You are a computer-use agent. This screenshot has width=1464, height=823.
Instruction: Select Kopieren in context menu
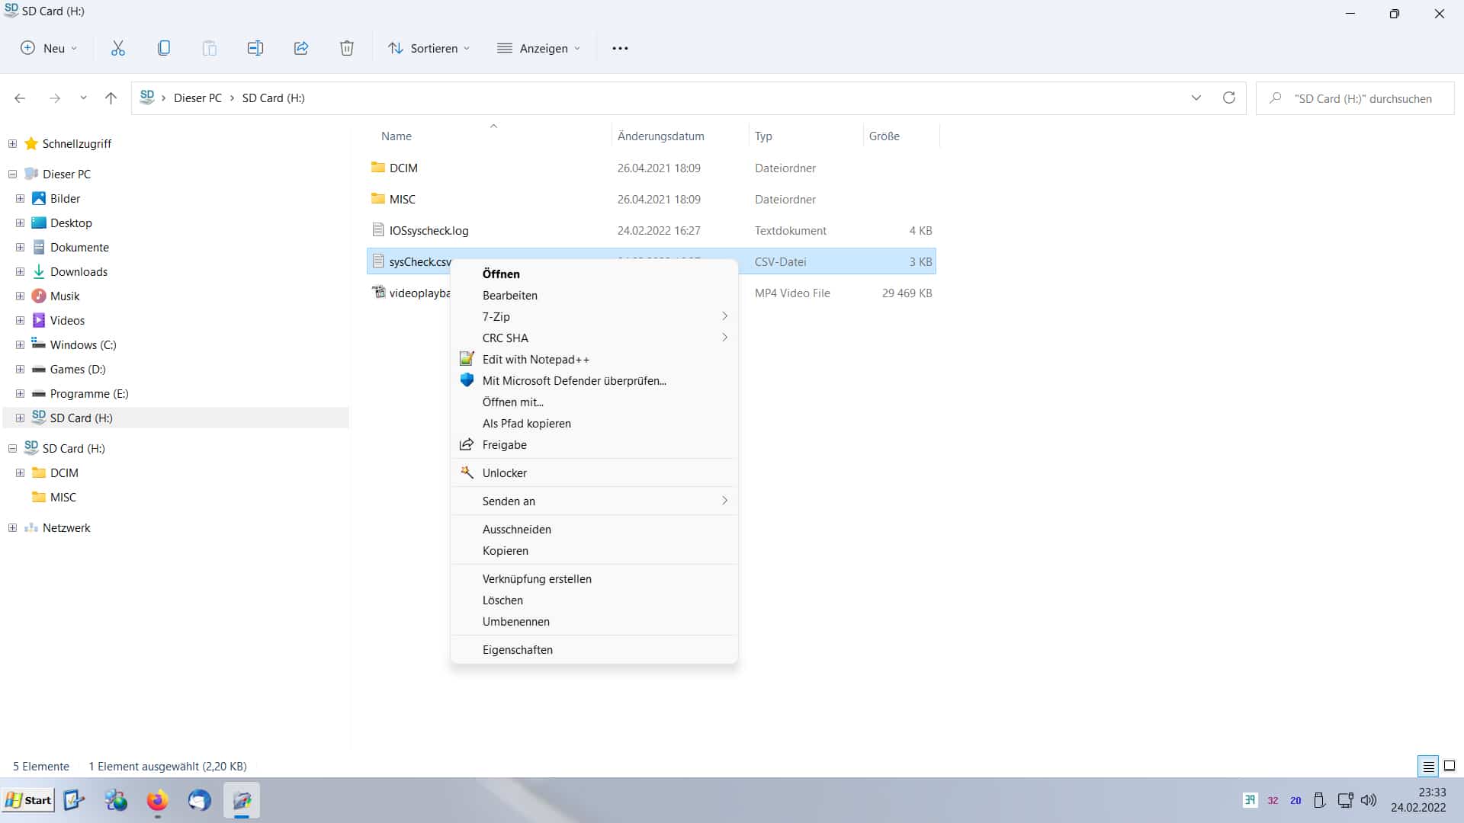[594, 550]
